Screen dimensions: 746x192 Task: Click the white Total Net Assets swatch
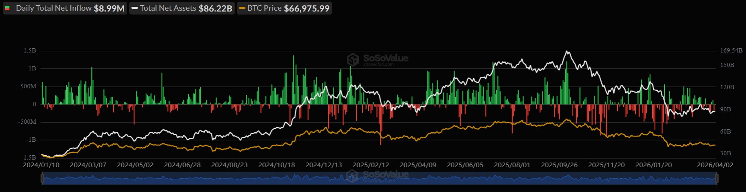click(x=134, y=8)
